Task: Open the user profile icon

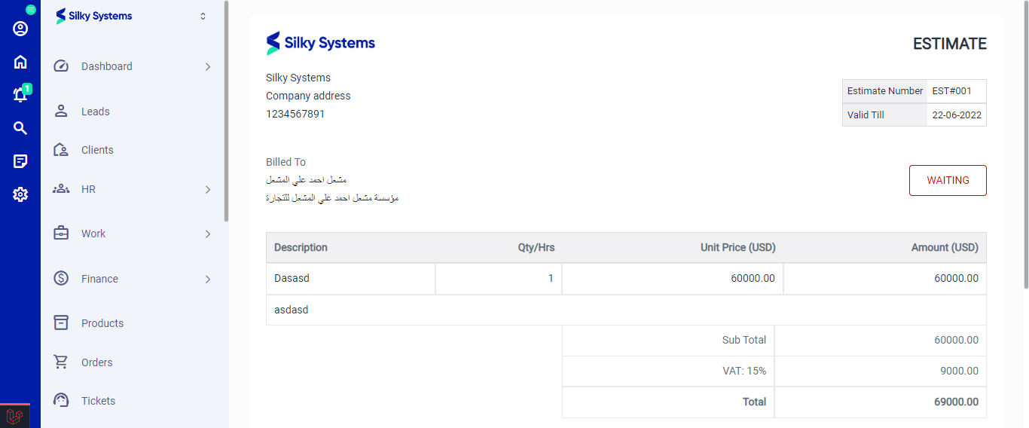Action: pos(20,29)
